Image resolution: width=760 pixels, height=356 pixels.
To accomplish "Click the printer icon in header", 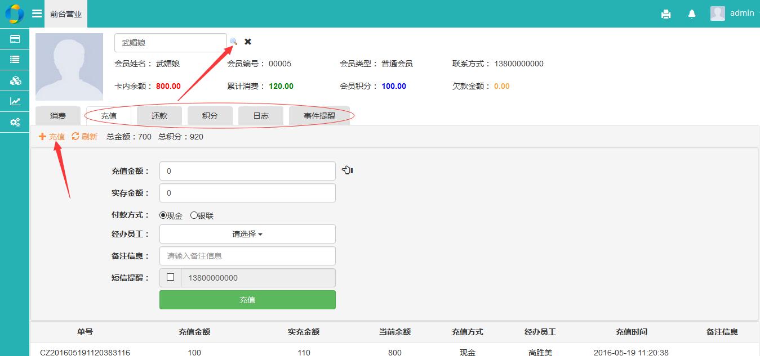I will coord(666,14).
